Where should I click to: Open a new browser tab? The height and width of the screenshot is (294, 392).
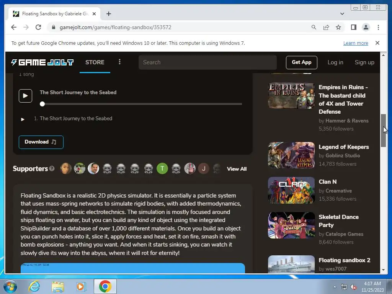[108, 14]
